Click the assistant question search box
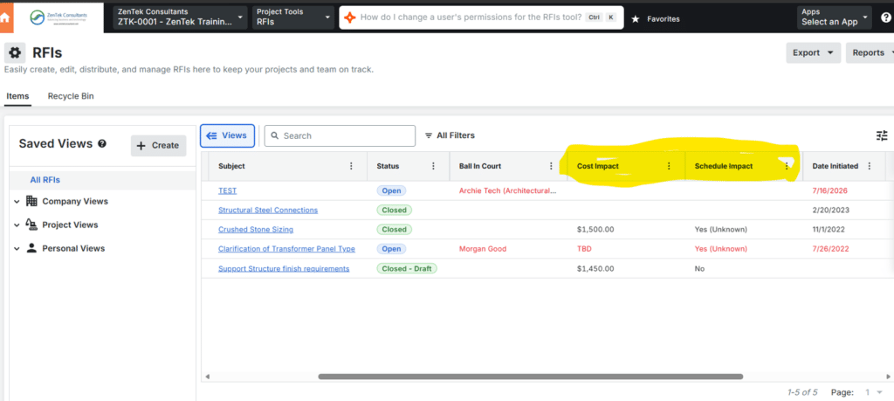The width and height of the screenshot is (894, 401). click(x=481, y=17)
